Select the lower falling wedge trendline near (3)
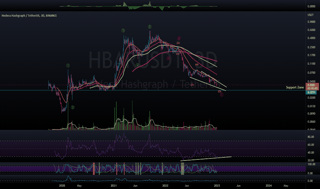This screenshot has width=320, height=189. tap(208, 84)
